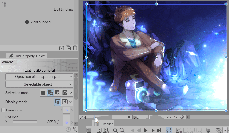Screen dimensions: 229x133
Task: Select the Edit timeline sub tool
Action: coord(37,6)
